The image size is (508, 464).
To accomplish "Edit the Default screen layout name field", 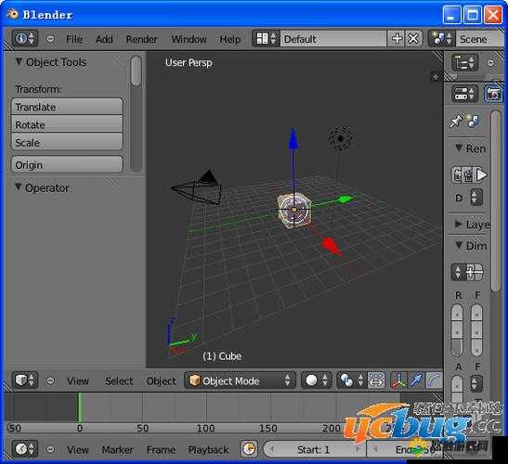I will [333, 39].
